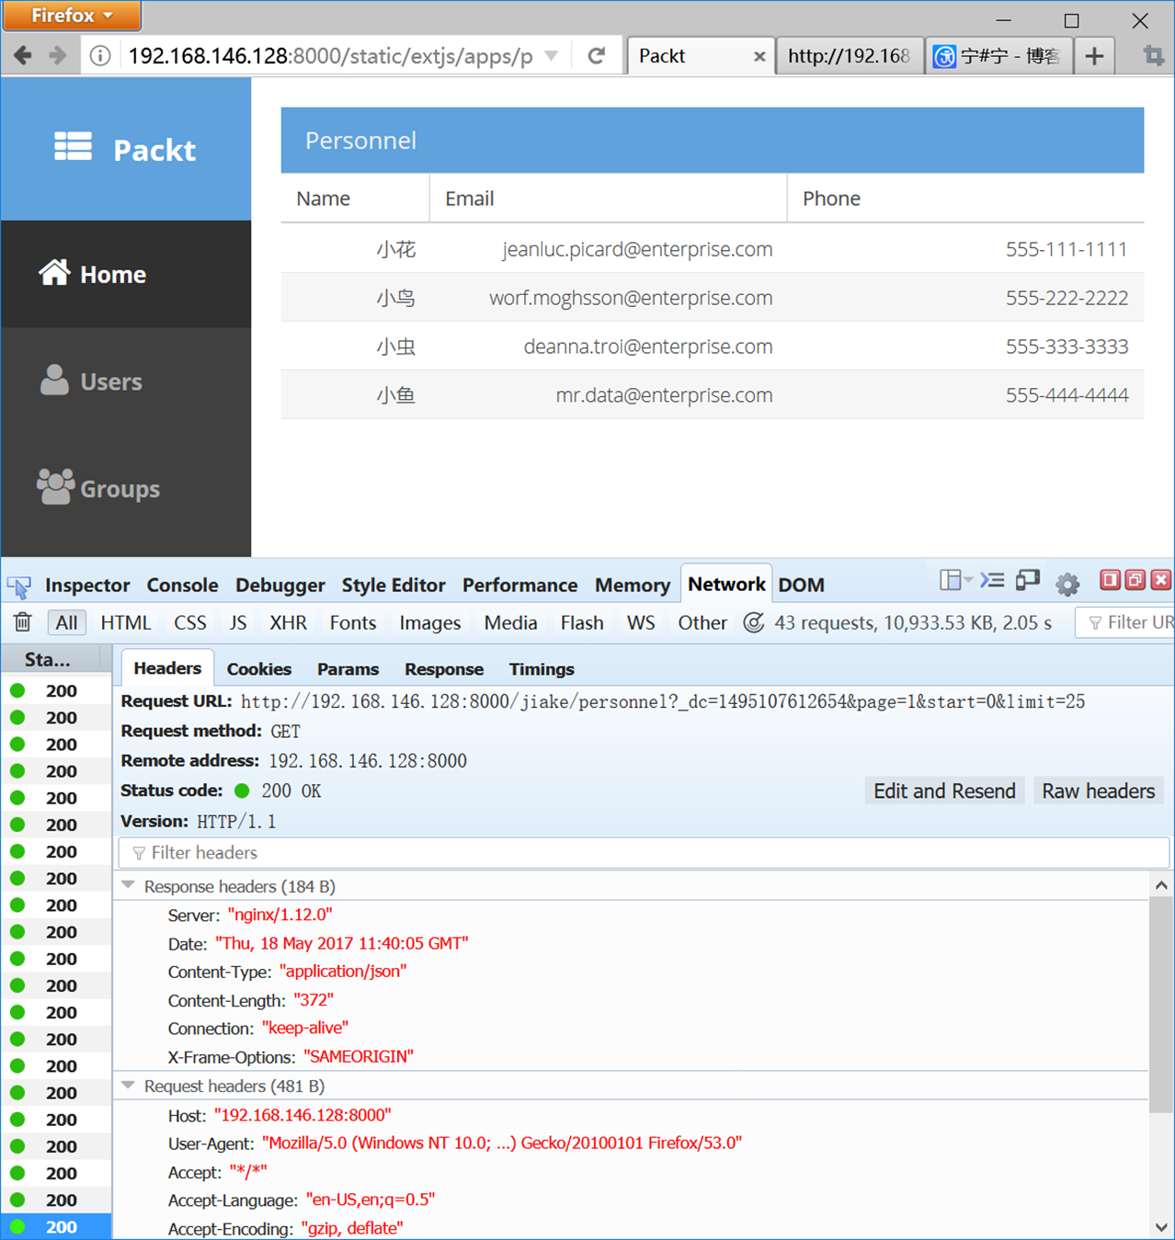Toggle responsive design mode icon
The height and width of the screenshot is (1240, 1175).
pos(1028,580)
